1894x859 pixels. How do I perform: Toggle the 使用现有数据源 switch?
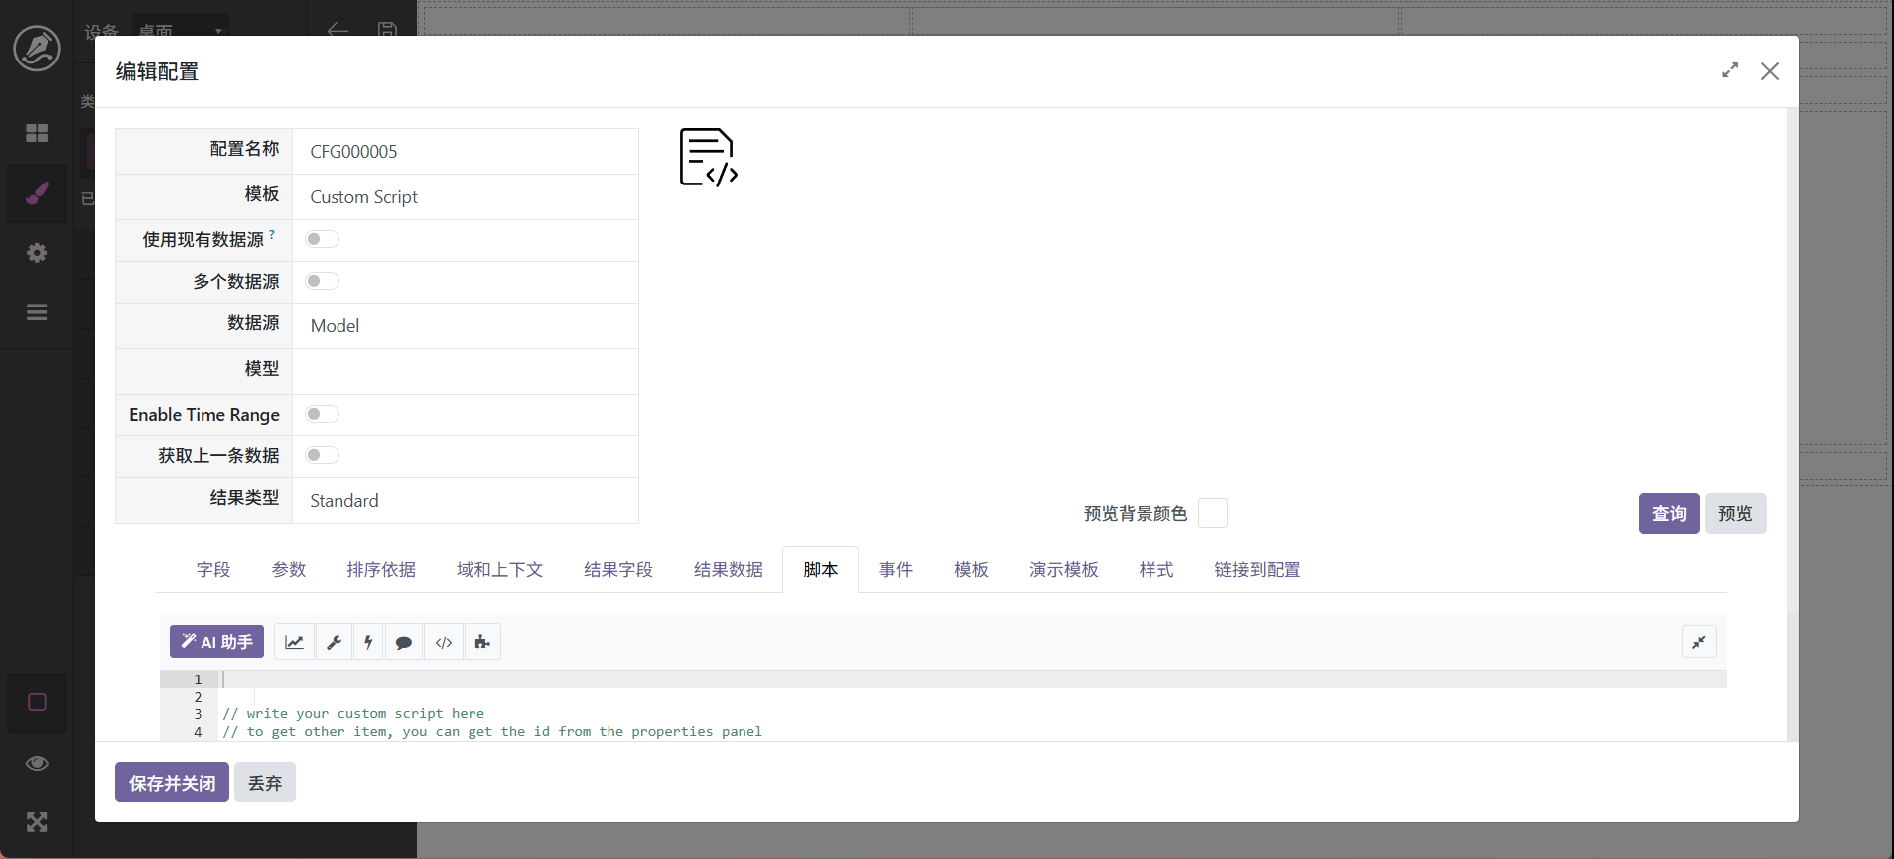(322, 239)
